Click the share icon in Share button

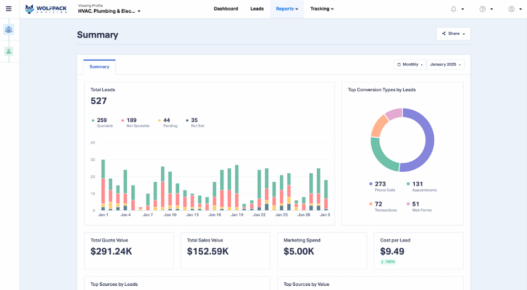click(x=444, y=34)
